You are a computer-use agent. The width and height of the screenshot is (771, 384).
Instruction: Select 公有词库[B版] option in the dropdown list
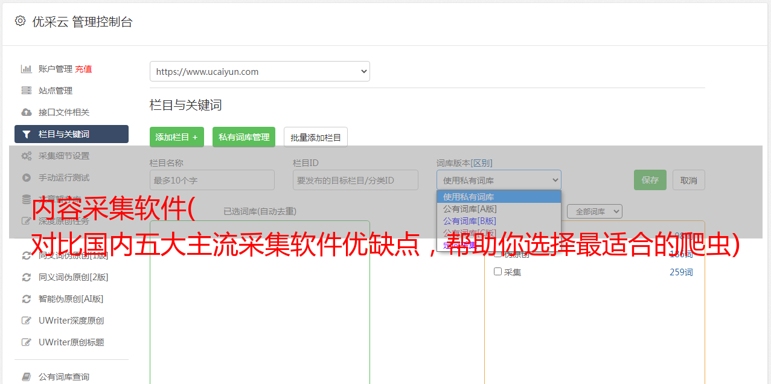point(499,221)
